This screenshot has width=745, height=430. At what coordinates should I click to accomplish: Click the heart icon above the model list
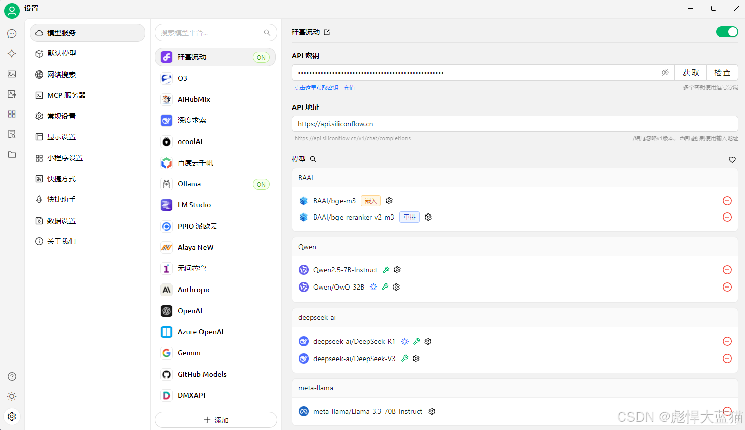[732, 160]
